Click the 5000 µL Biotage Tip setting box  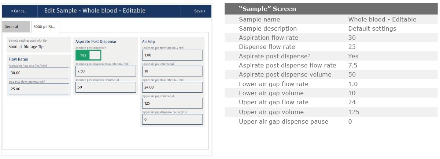(38, 44)
